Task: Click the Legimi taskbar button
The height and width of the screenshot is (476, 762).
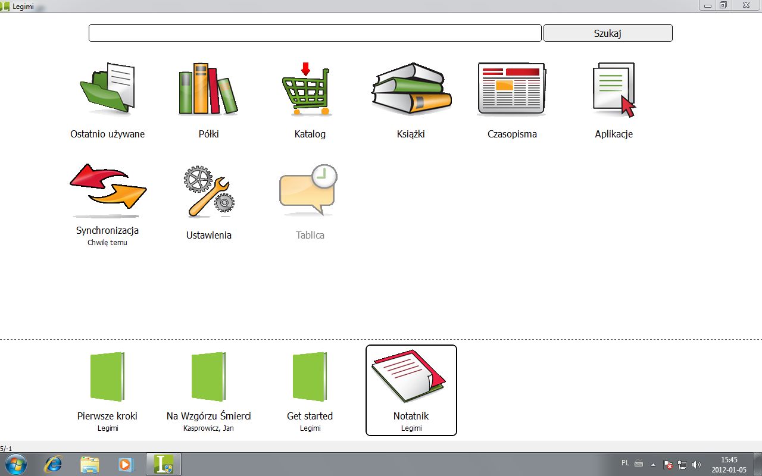Action: tap(164, 464)
